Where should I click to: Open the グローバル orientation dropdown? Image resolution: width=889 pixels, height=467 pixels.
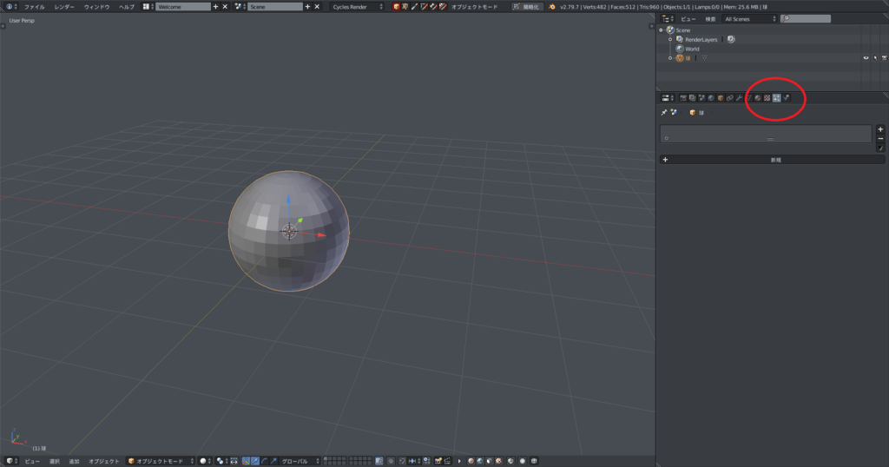(x=300, y=461)
